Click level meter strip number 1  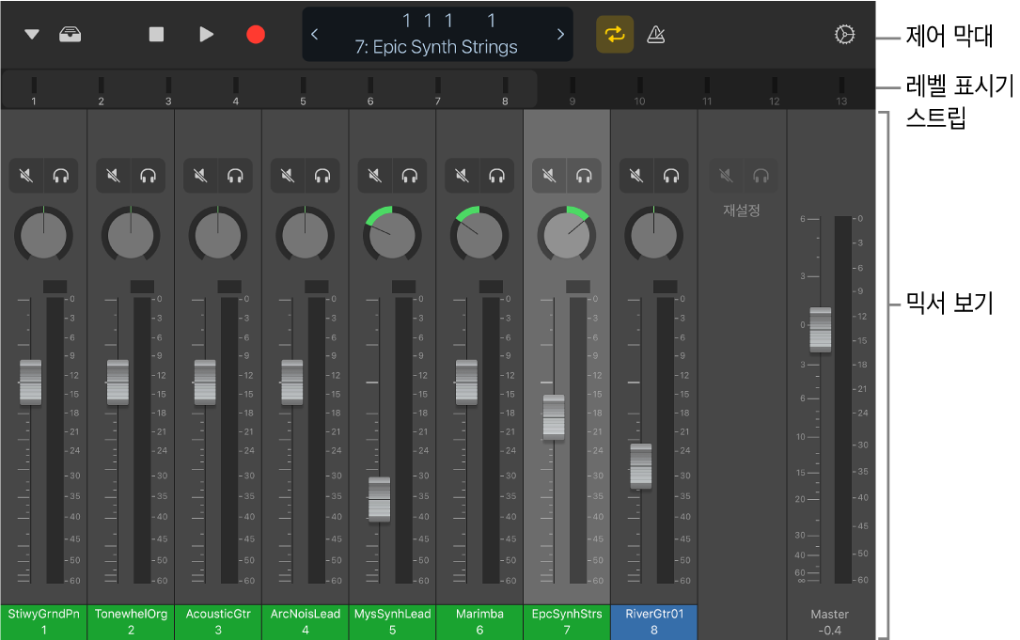pyautogui.click(x=34, y=91)
